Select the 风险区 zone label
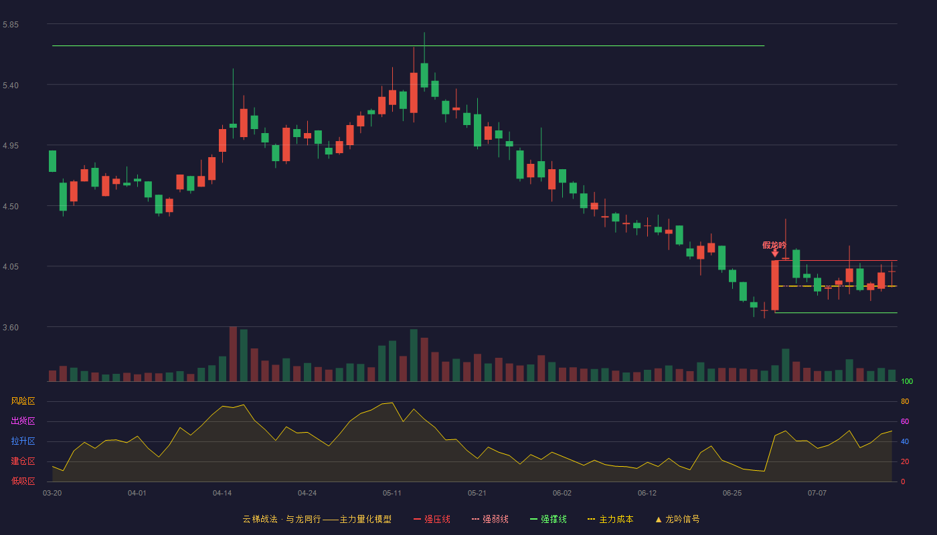The width and height of the screenshot is (937, 535). (x=23, y=401)
